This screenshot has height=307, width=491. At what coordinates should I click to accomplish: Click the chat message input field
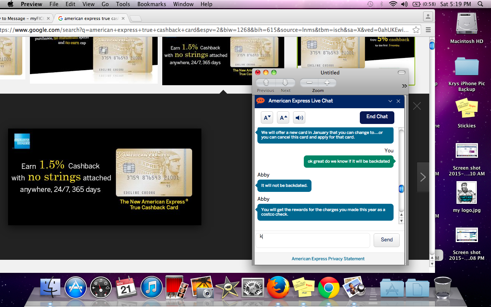click(x=313, y=240)
